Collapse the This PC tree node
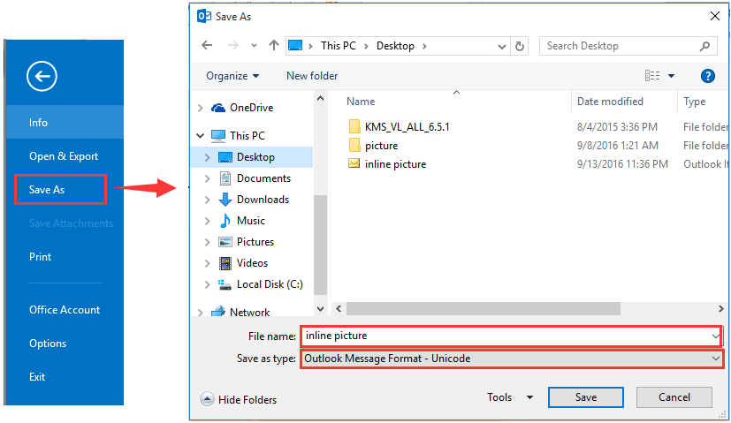Screen dimensions: 731x423 [x=201, y=136]
